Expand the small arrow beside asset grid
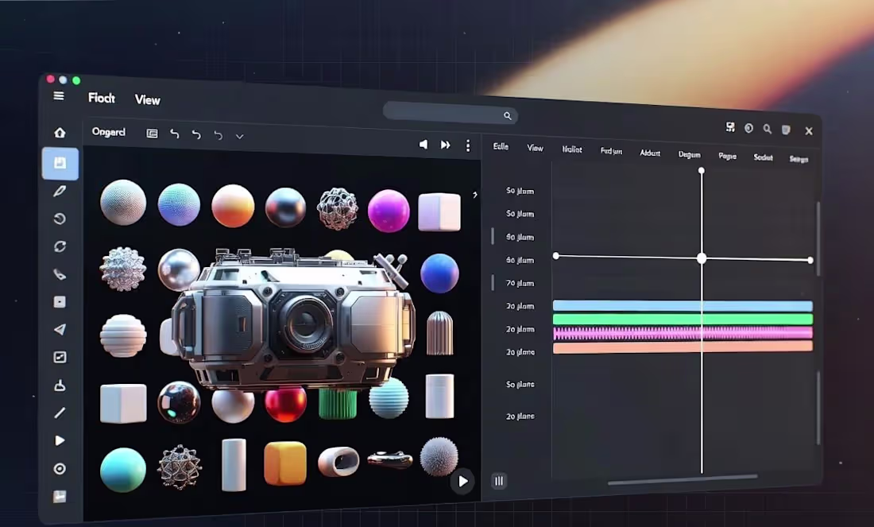This screenshot has width=874, height=527. tap(475, 195)
